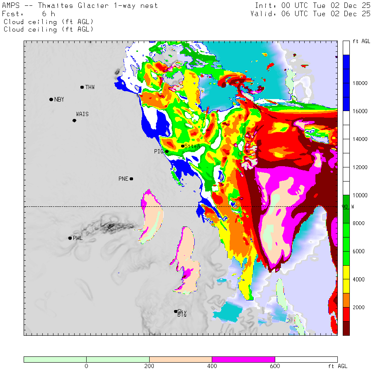This screenshot has height=373, width=373.
Task: Click the blue swatch in vertical legend
Action: coord(346,83)
